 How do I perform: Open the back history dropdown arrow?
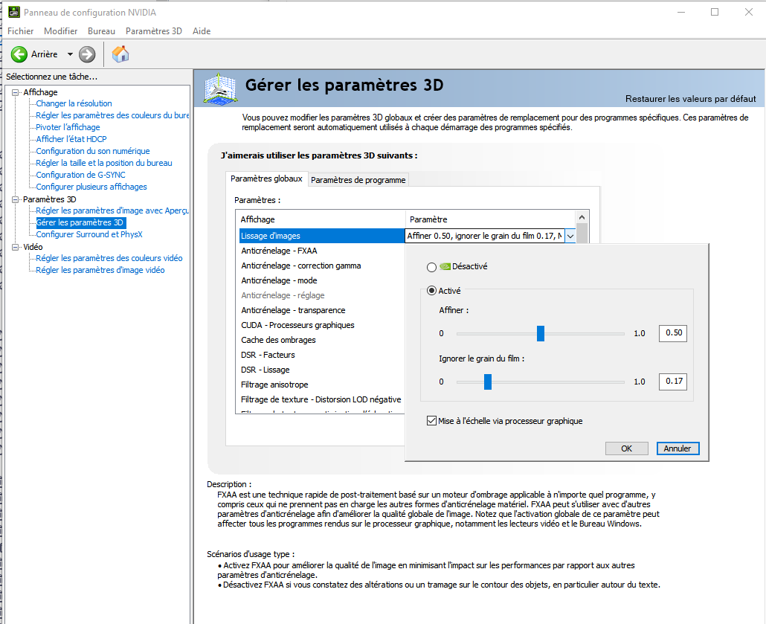(70, 54)
